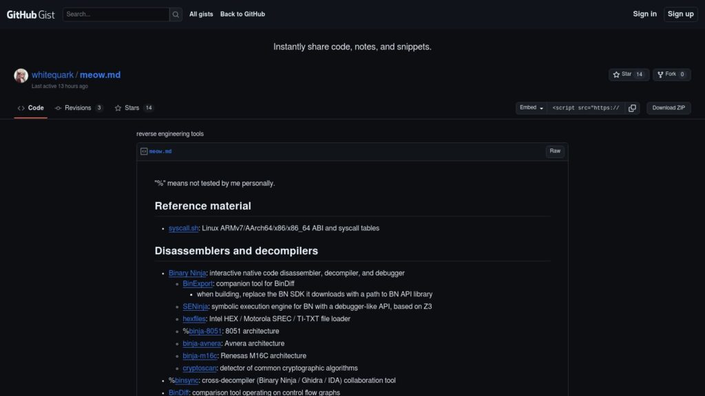The width and height of the screenshot is (705, 396).
Task: Click the 'Last active 13 hours ago' text
Action: (x=60, y=86)
